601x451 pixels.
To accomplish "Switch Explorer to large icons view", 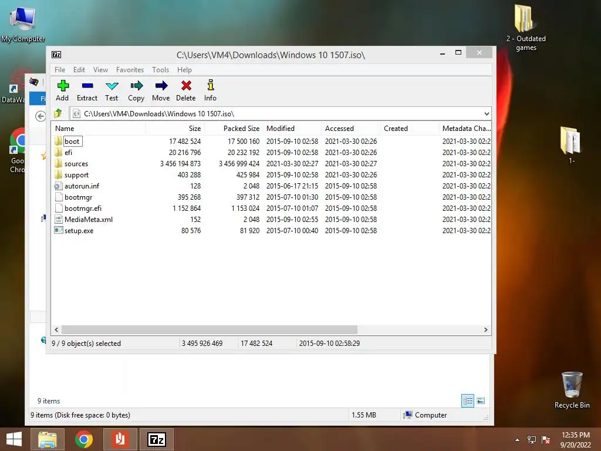I will click(481, 400).
